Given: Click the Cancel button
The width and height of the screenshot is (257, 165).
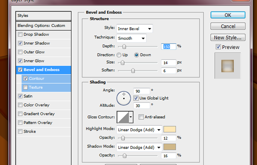Looking at the screenshot, I should click(x=228, y=26).
